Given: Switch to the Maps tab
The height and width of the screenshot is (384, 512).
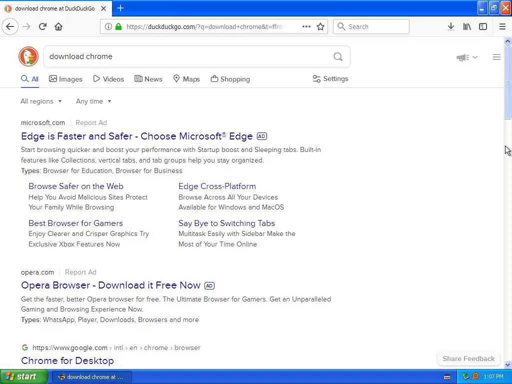Looking at the screenshot, I should (186, 79).
